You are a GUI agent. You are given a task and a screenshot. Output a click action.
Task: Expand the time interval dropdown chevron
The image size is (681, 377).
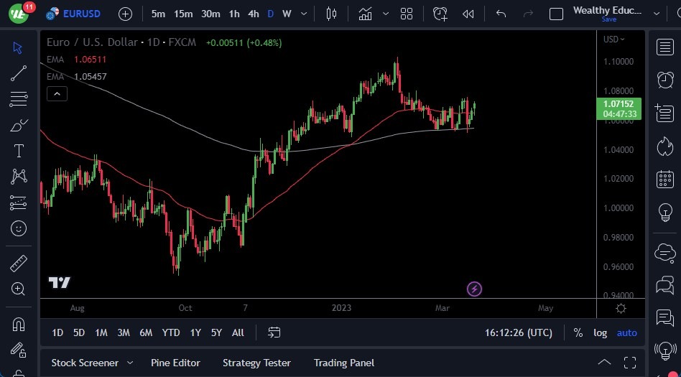coord(305,14)
